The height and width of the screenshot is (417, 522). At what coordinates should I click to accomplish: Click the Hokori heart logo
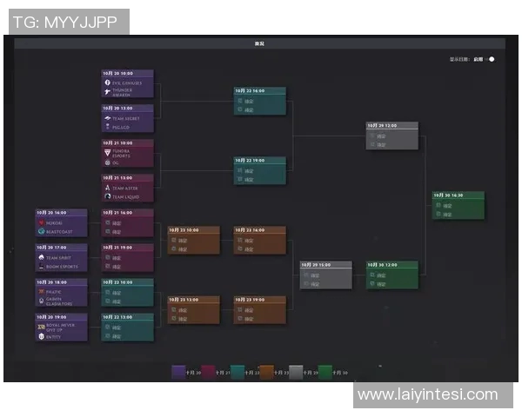pyautogui.click(x=41, y=222)
